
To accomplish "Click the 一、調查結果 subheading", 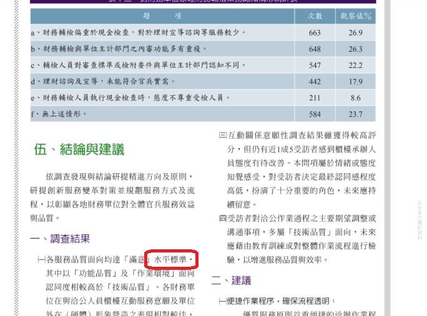I will tap(60, 238).
